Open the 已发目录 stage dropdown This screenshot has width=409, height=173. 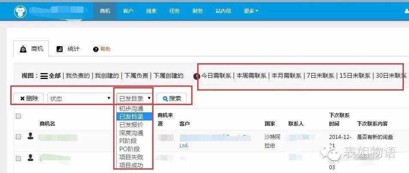[x=135, y=98]
